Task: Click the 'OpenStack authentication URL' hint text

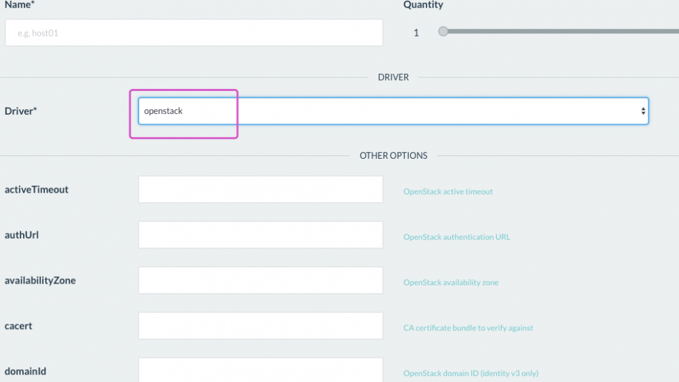Action: (x=456, y=237)
